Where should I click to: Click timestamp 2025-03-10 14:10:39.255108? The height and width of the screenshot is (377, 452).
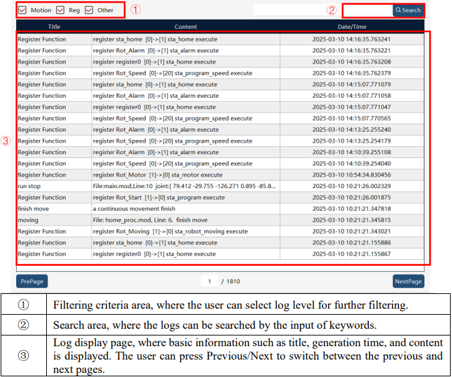pos(352,152)
